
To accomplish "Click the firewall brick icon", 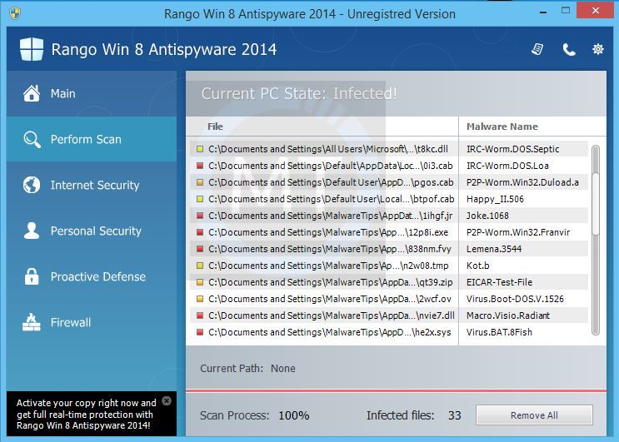I will click(32, 322).
